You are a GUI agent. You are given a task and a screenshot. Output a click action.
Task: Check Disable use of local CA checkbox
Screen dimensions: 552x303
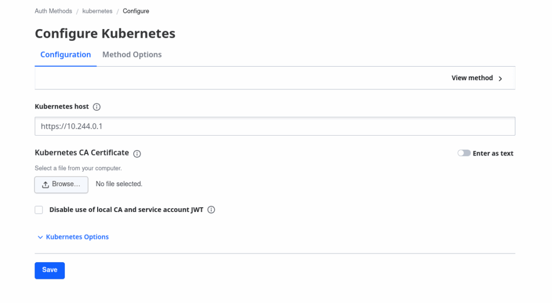click(39, 210)
